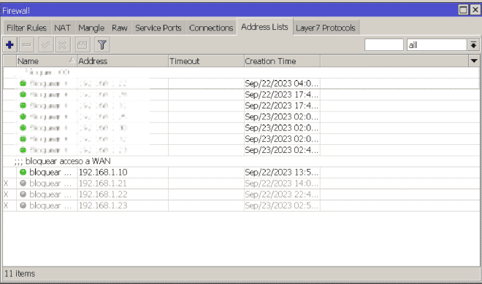Click the Remove minus button
The width and height of the screenshot is (482, 284).
coord(27,45)
